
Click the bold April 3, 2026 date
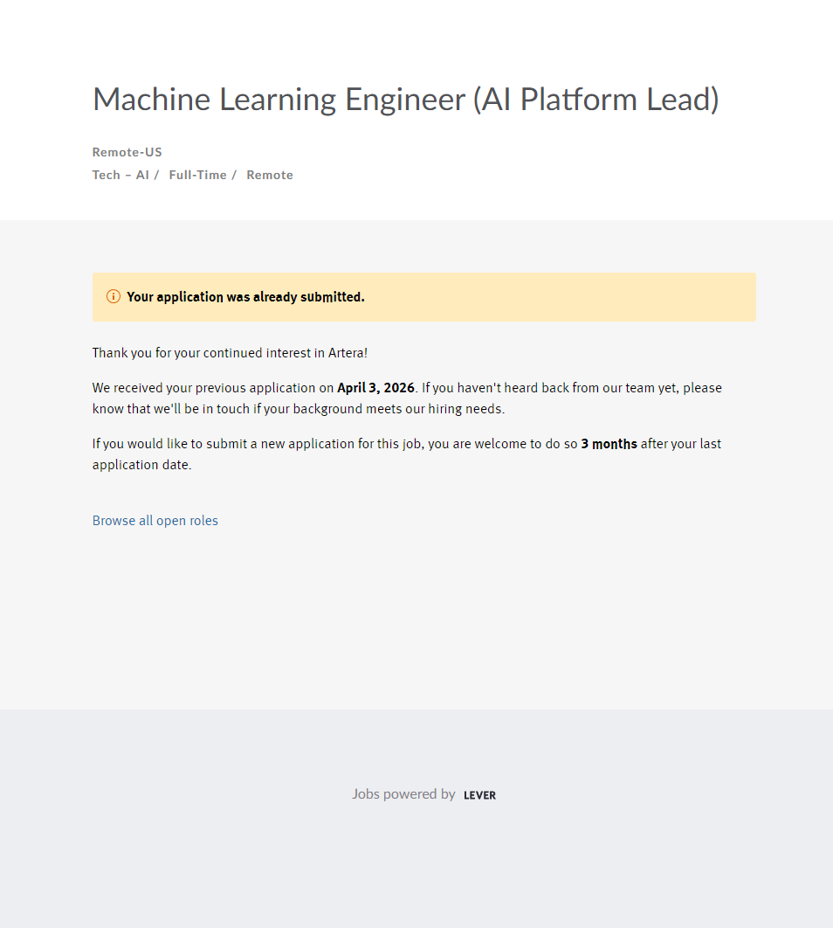(x=375, y=388)
